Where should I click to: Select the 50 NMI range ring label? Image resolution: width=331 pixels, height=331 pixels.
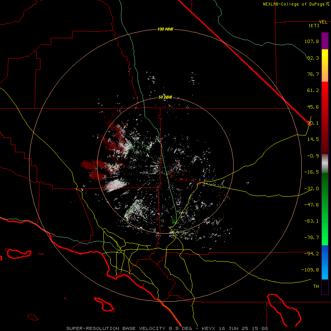coord(165,97)
